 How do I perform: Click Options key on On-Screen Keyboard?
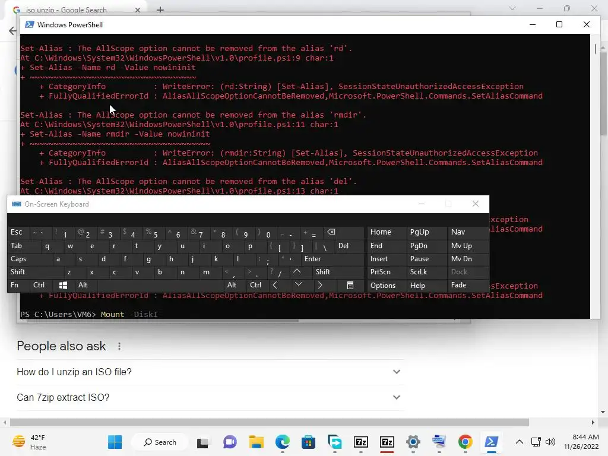(x=385, y=286)
